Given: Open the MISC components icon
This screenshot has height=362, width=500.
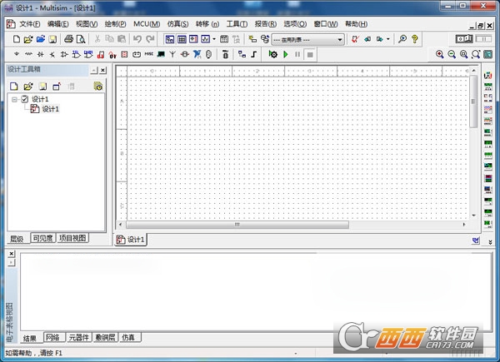Looking at the screenshot, I should click(149, 54).
